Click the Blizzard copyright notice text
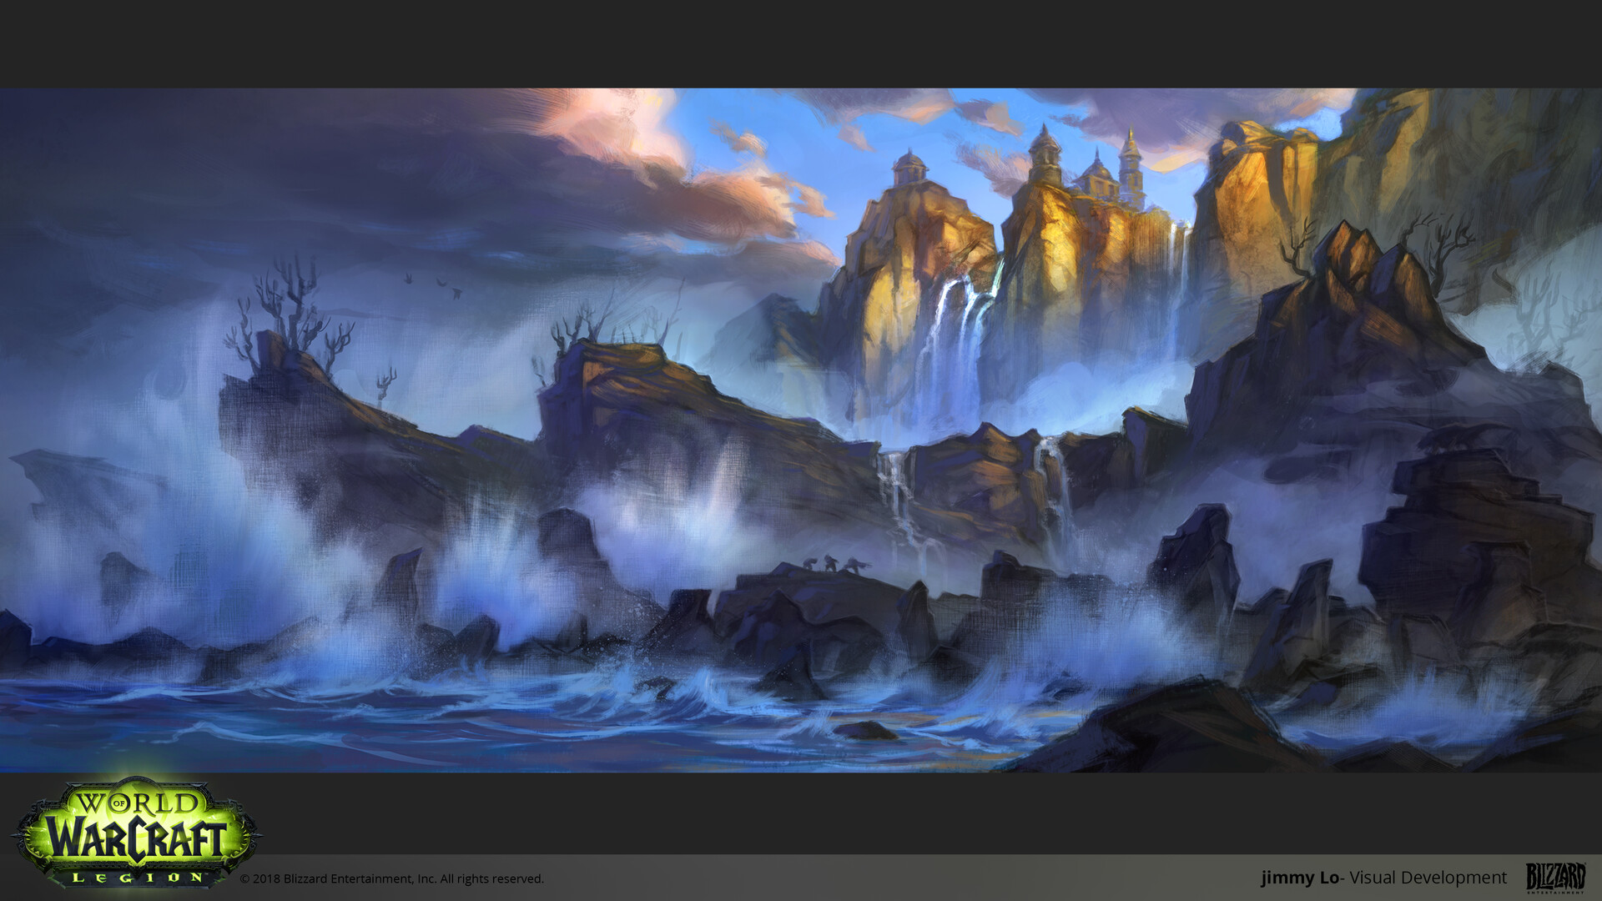Screen dimensions: 1602x901 pos(392,878)
